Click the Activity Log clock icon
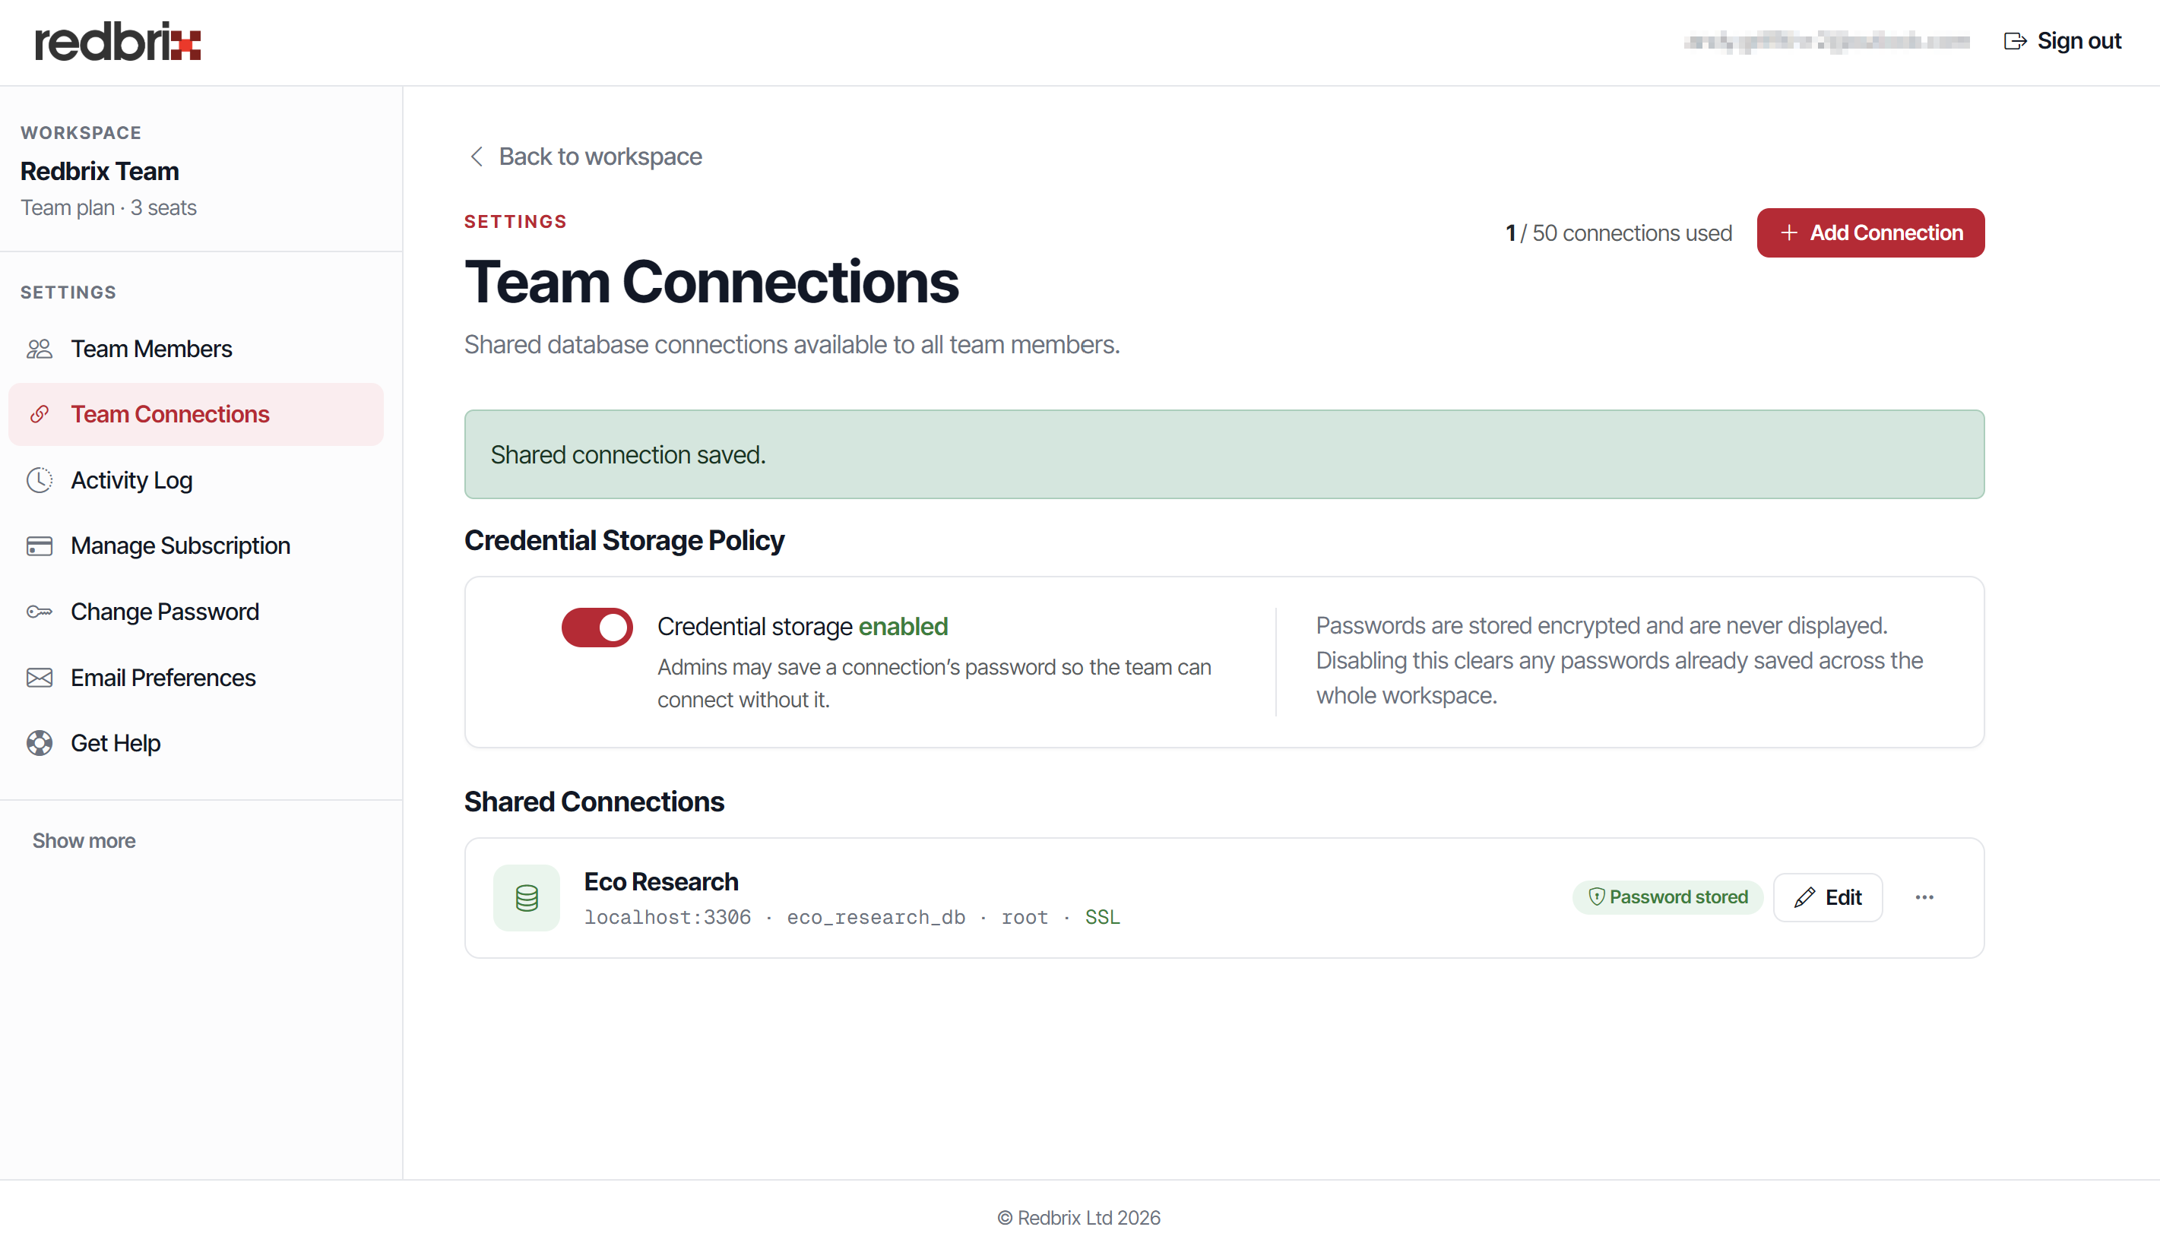 40,479
